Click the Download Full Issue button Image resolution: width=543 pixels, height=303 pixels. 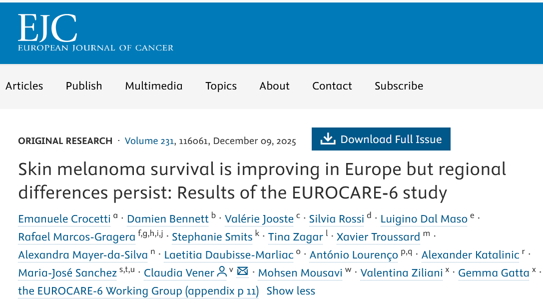coord(381,139)
